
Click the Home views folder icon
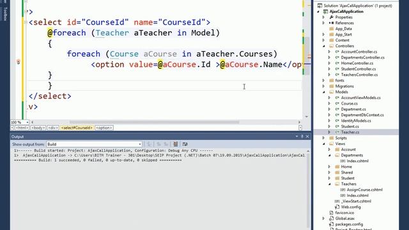click(x=337, y=167)
